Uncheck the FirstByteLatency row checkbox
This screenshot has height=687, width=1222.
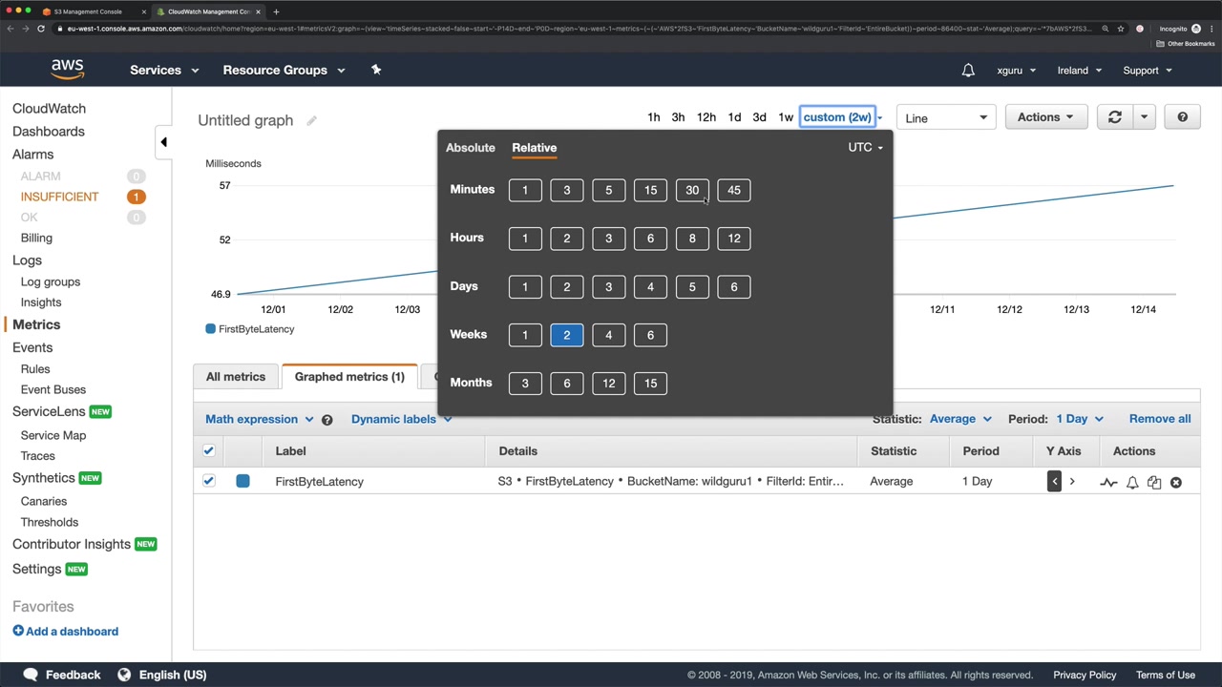[208, 481]
